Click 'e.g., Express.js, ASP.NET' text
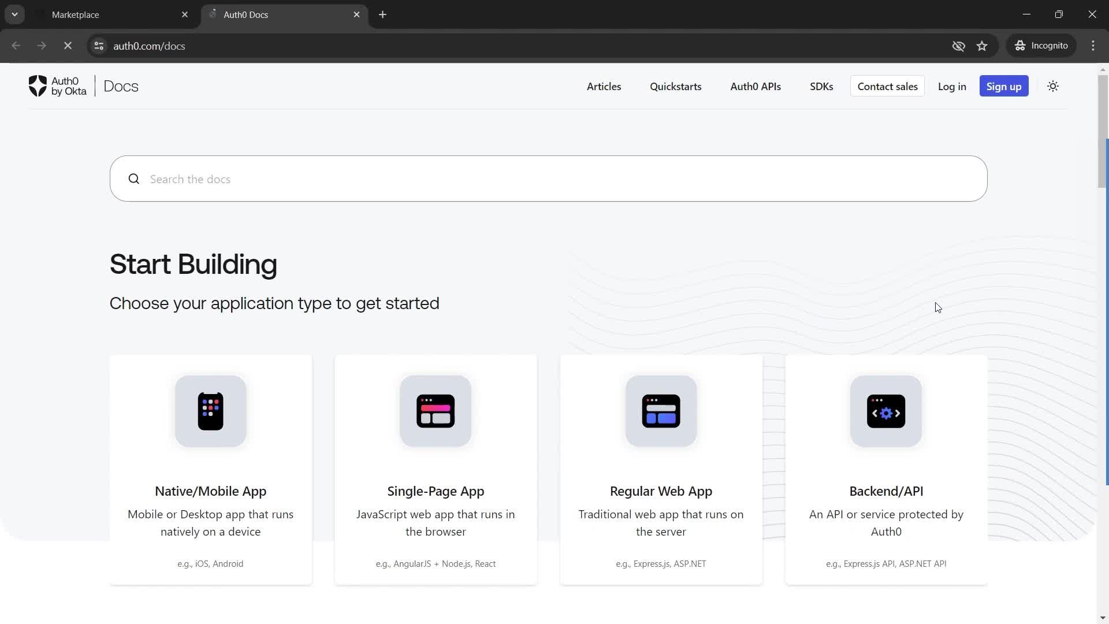Image resolution: width=1109 pixels, height=624 pixels. [661, 564]
